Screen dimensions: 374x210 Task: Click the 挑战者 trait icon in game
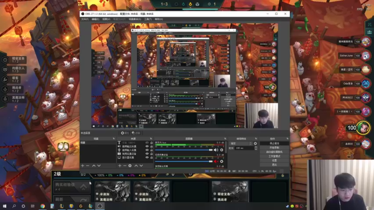[5, 89]
